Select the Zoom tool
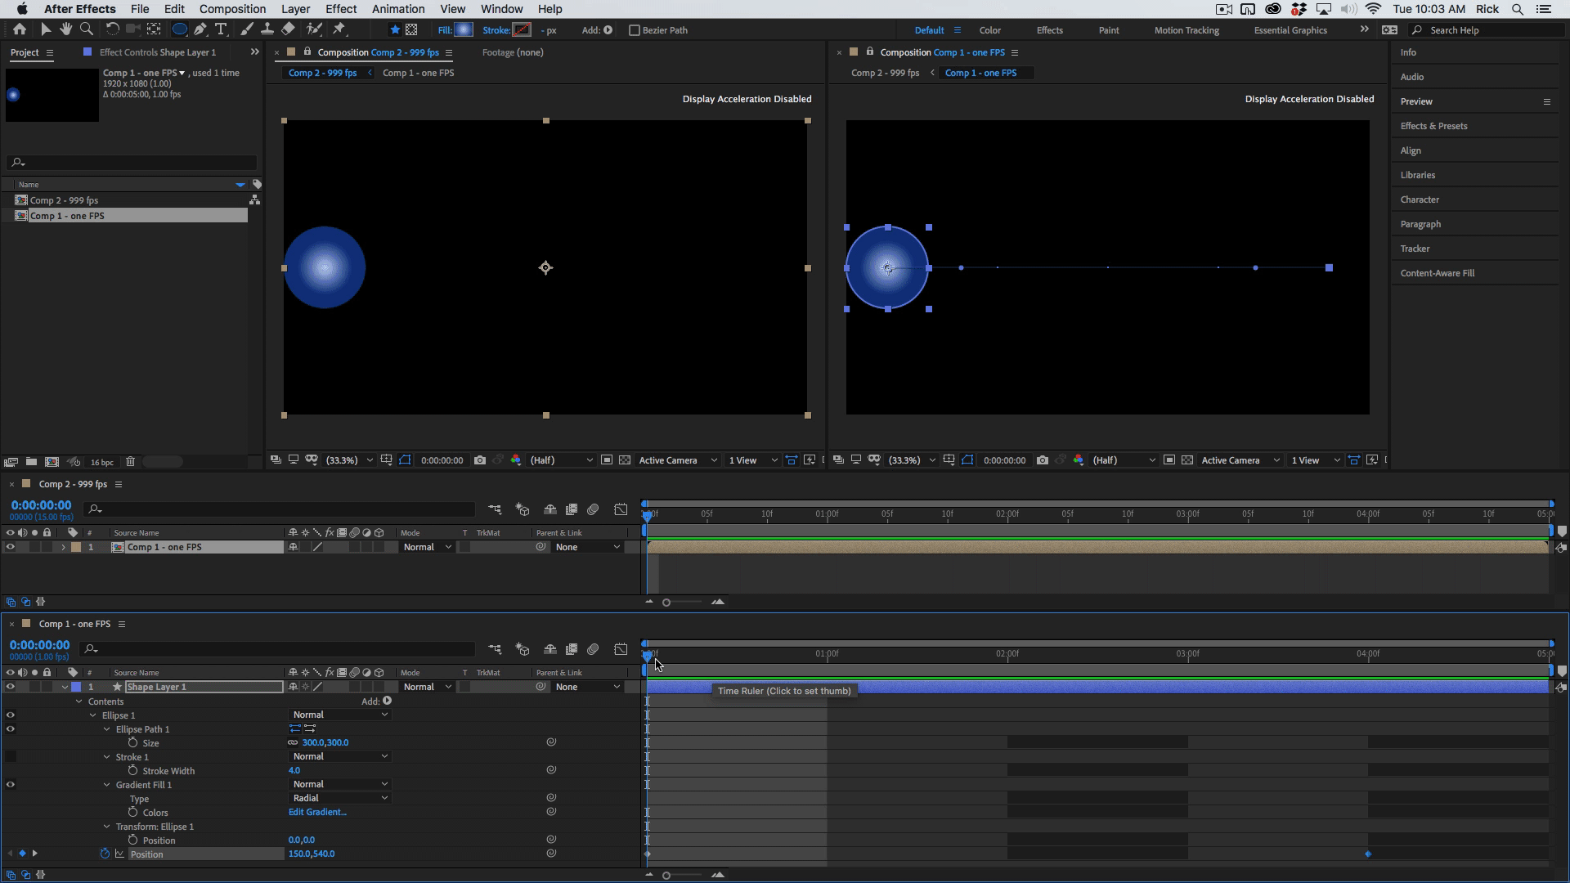This screenshot has height=883, width=1570. (x=86, y=29)
